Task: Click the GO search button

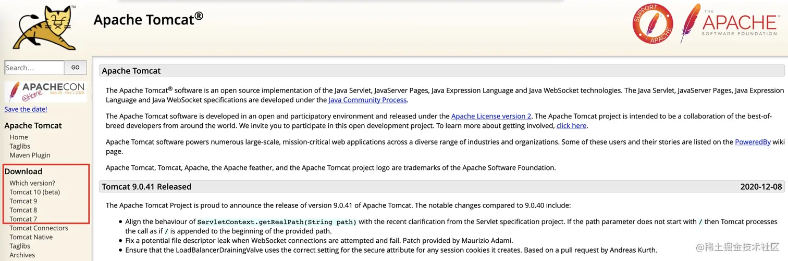Action: click(76, 68)
